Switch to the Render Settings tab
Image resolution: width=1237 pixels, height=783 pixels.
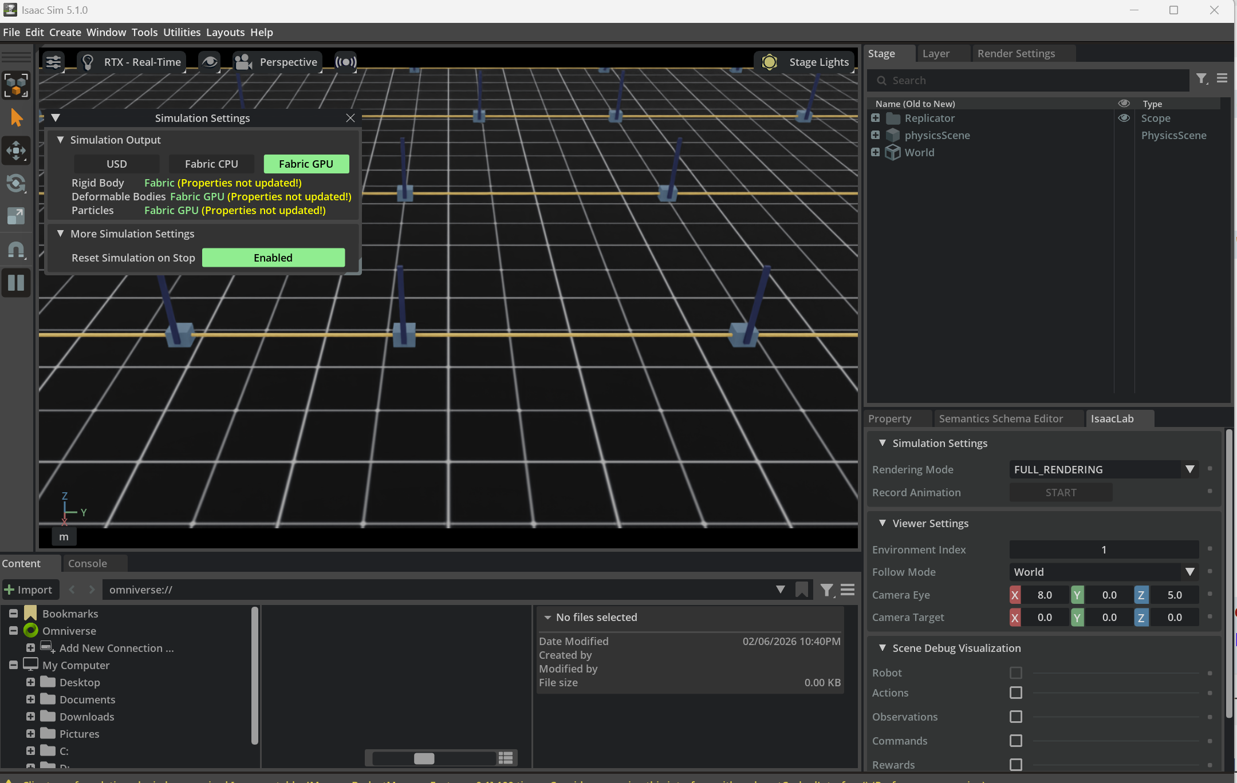[1015, 53]
